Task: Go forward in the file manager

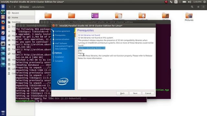Action: coord(15,7)
